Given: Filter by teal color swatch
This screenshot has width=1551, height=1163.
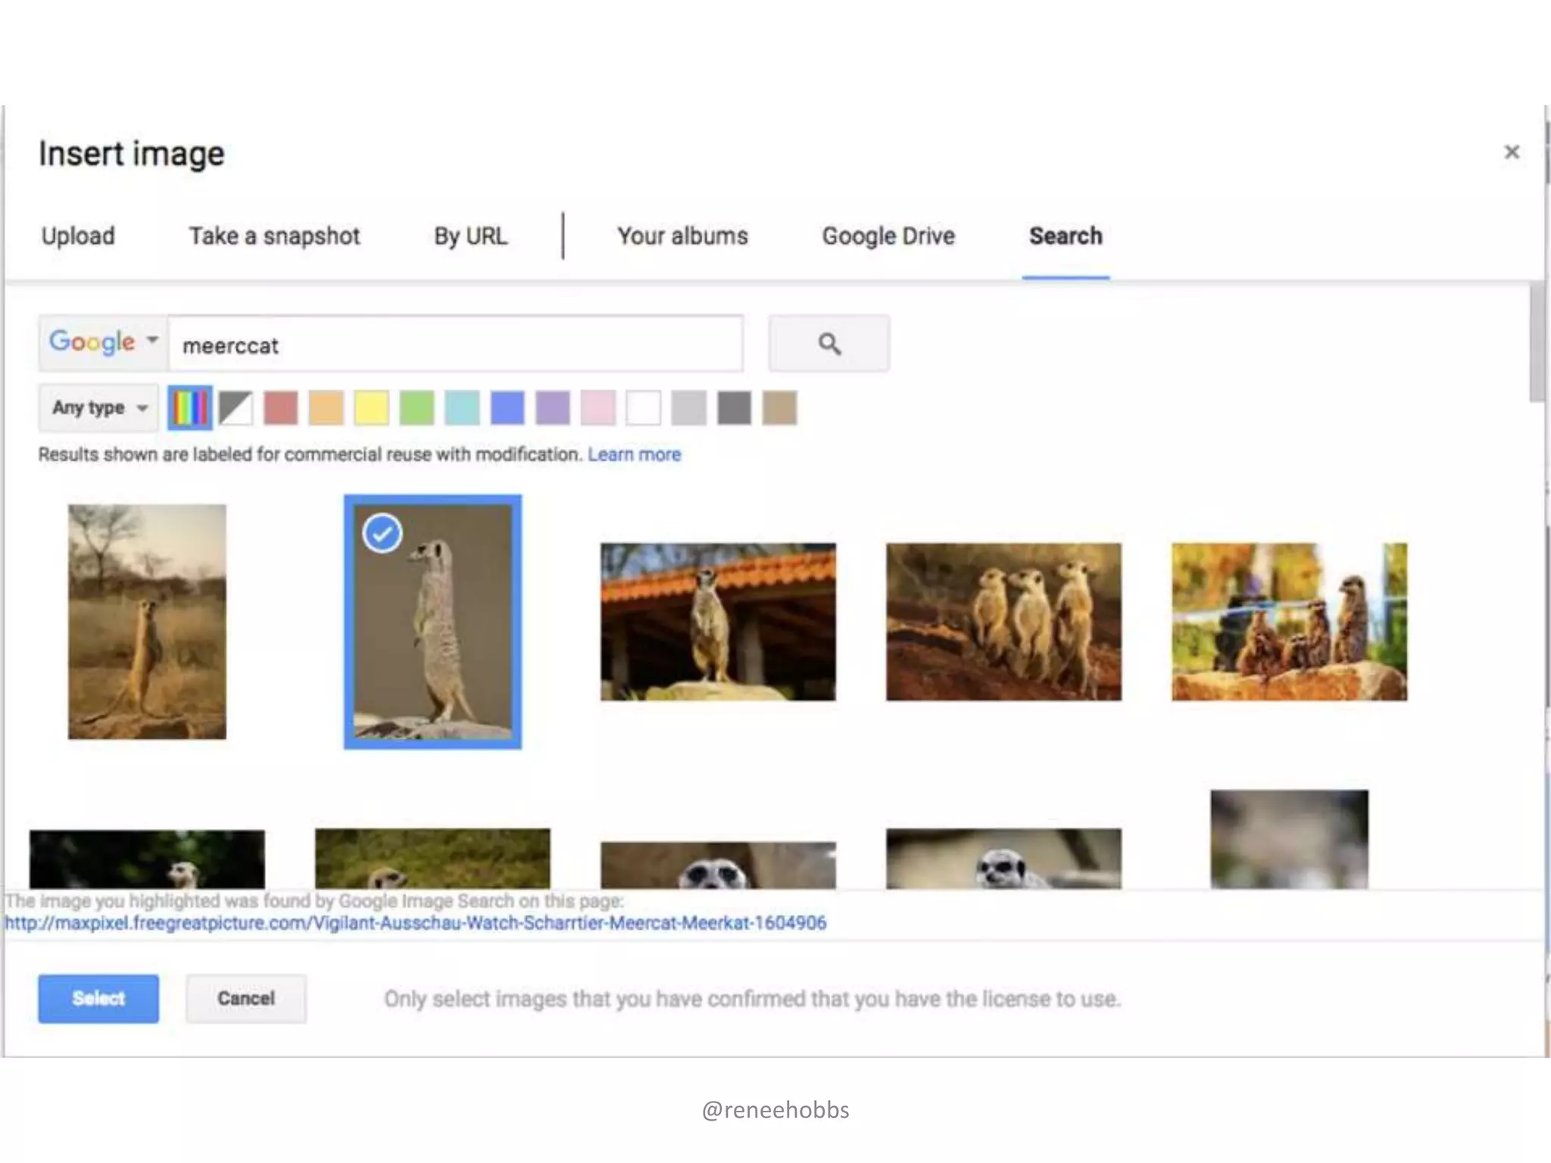Looking at the screenshot, I should [462, 408].
